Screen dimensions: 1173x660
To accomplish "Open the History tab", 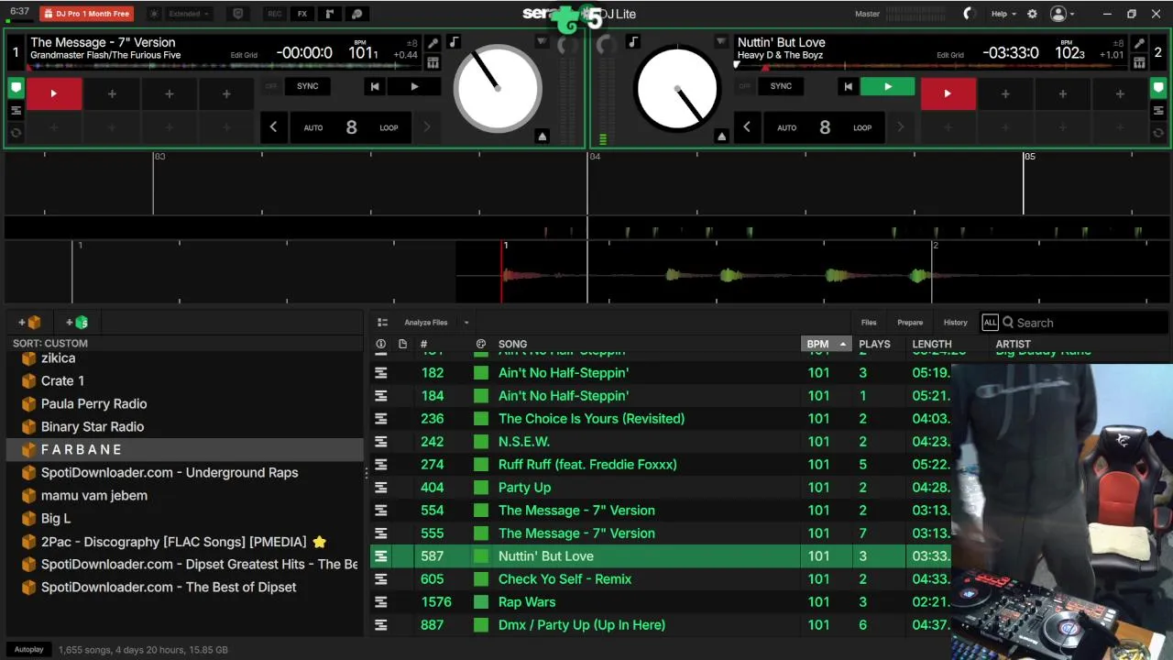I will pos(956,323).
